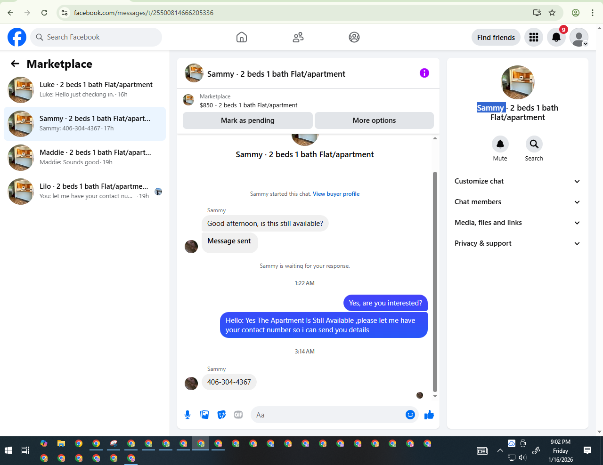Go back with the browser back arrow
Screen dimensions: 603x465
(x=10, y=13)
